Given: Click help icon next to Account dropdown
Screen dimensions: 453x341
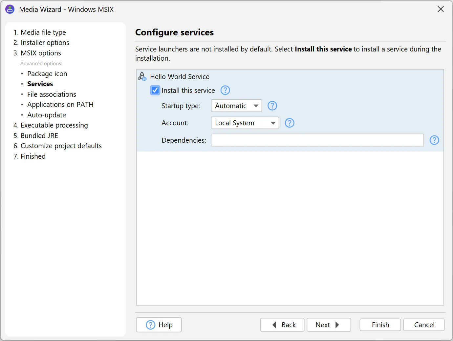Looking at the screenshot, I should pos(290,123).
